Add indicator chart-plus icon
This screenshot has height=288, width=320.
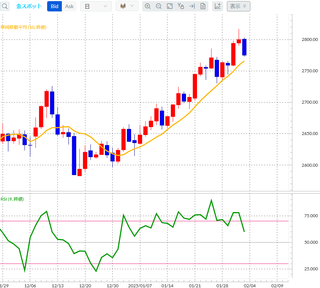(x=218, y=6)
